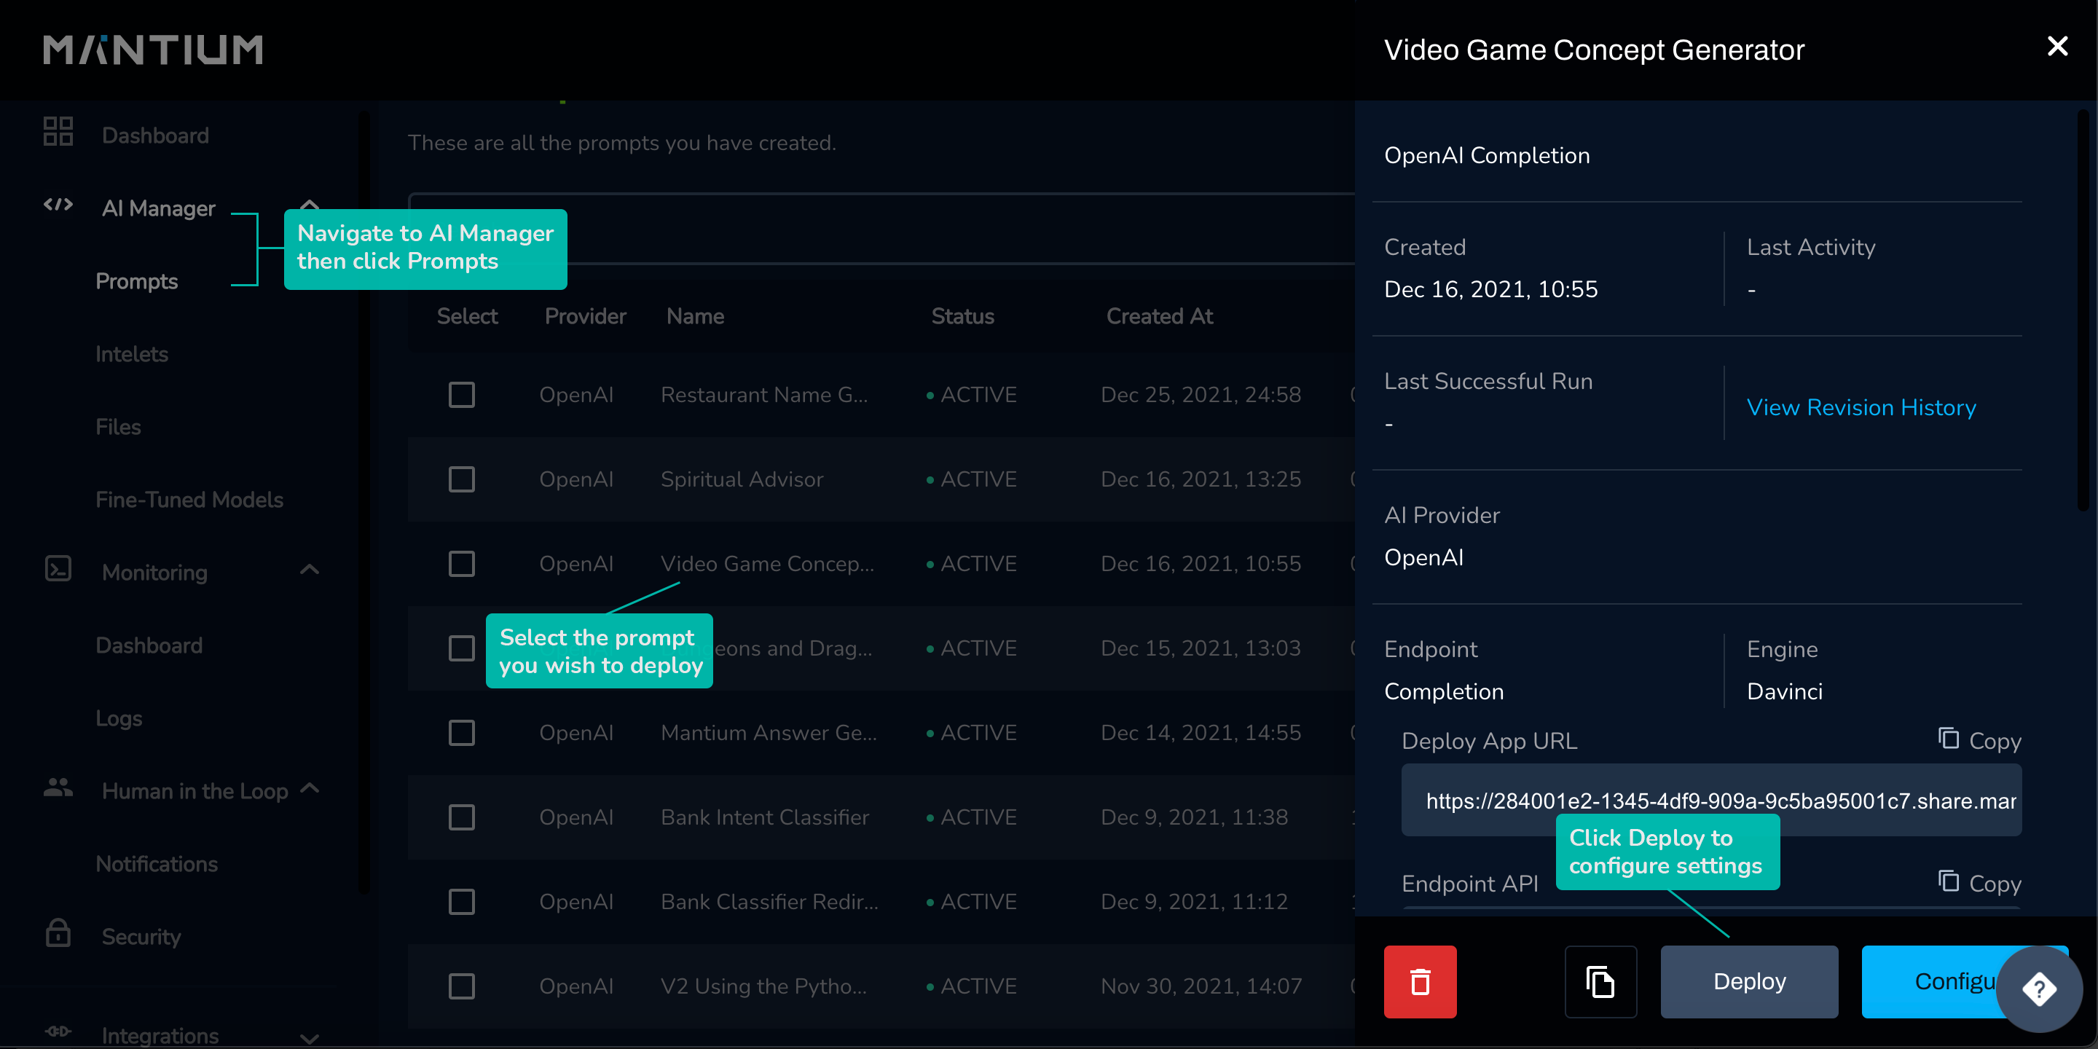Copy the Endpoint API value
Screen dimensions: 2098x1049
point(1979,883)
